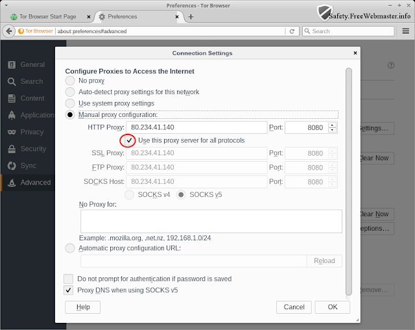Click the SOCKS Host address field
This screenshot has height=330, width=415.
click(196, 182)
